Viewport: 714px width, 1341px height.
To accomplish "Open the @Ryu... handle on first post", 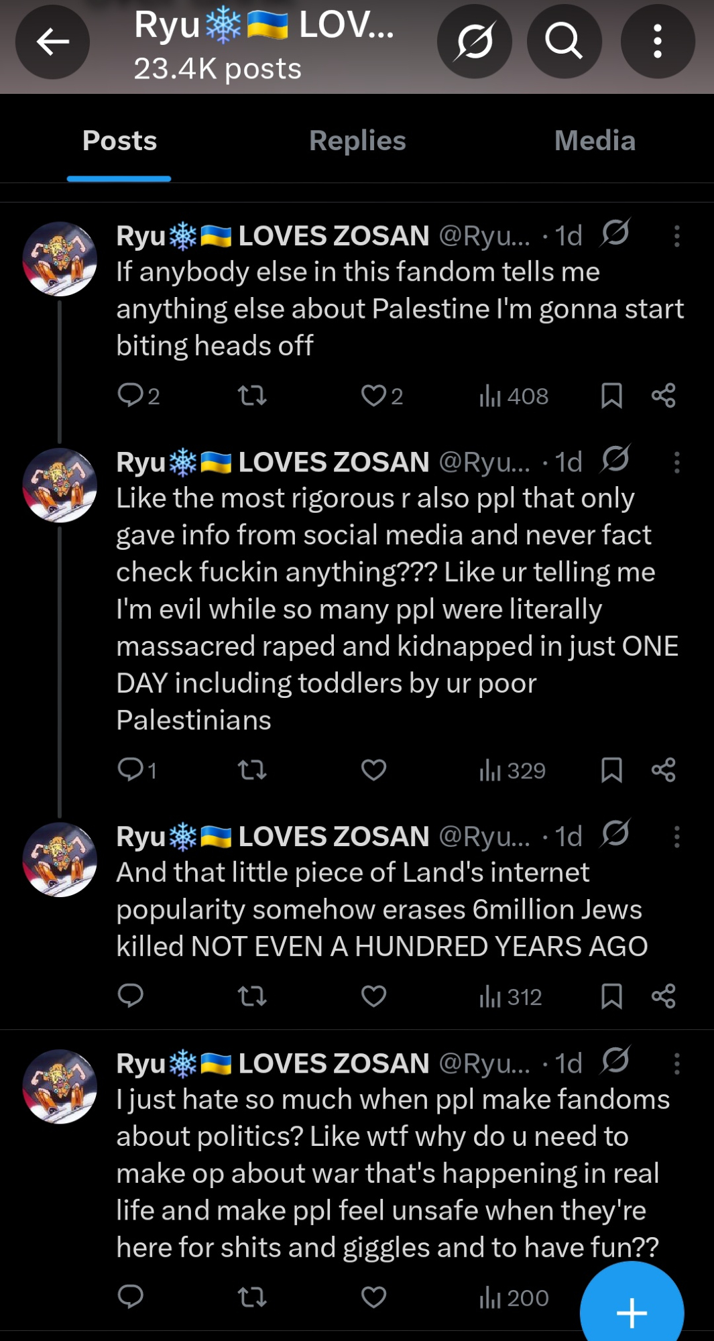I will point(484,236).
